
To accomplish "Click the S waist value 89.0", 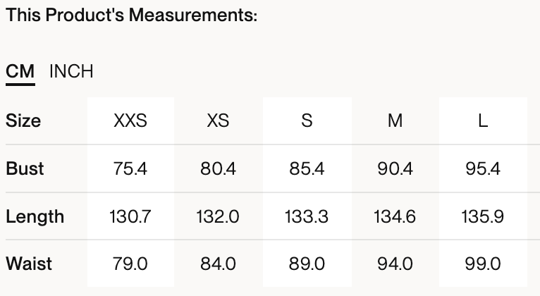I will pyautogui.click(x=307, y=264).
